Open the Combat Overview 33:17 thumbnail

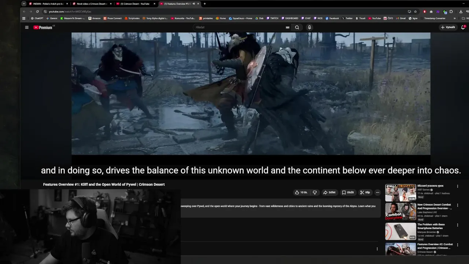point(400,212)
